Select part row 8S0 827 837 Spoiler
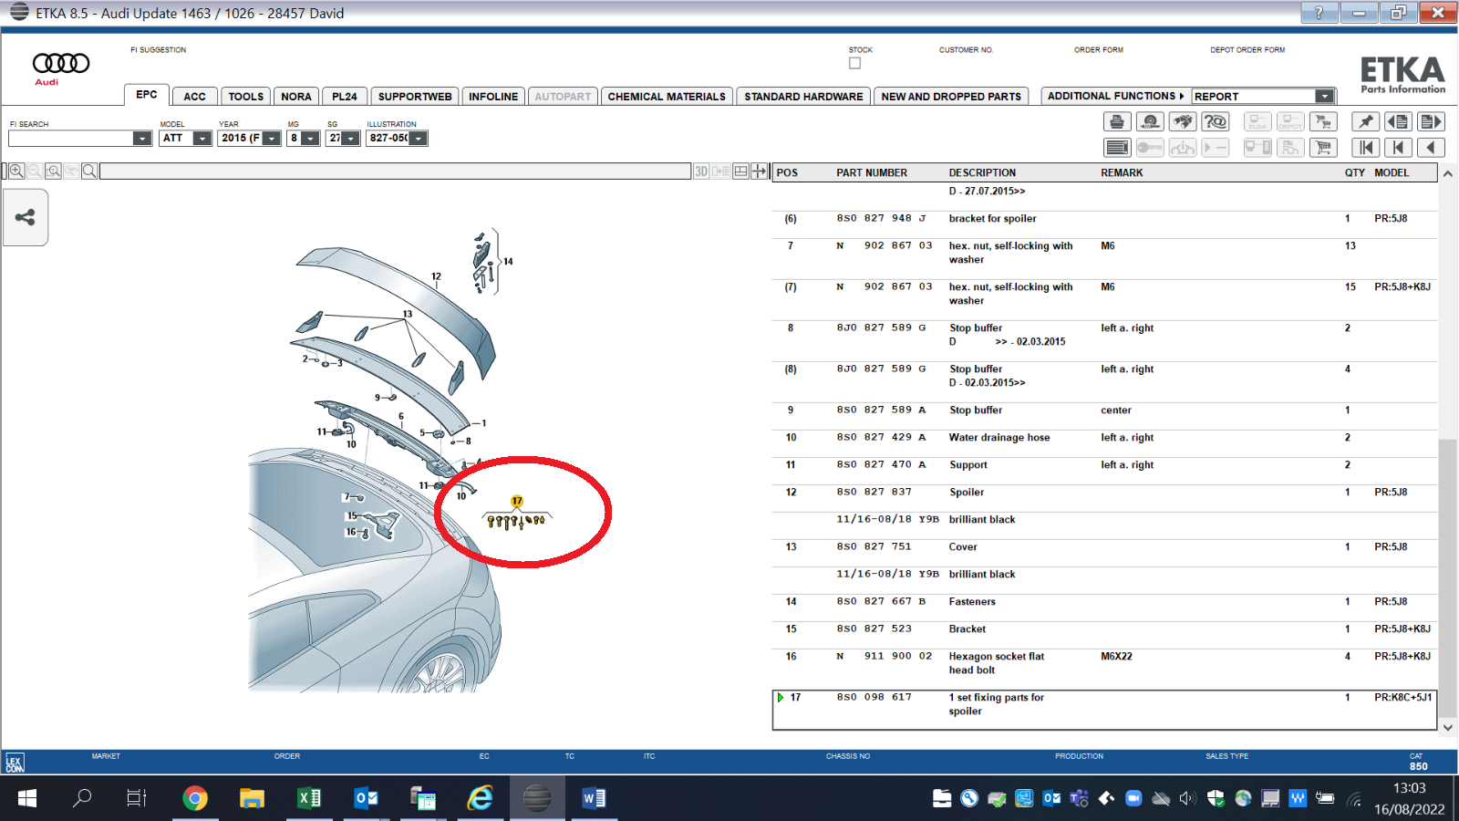 [1105, 493]
